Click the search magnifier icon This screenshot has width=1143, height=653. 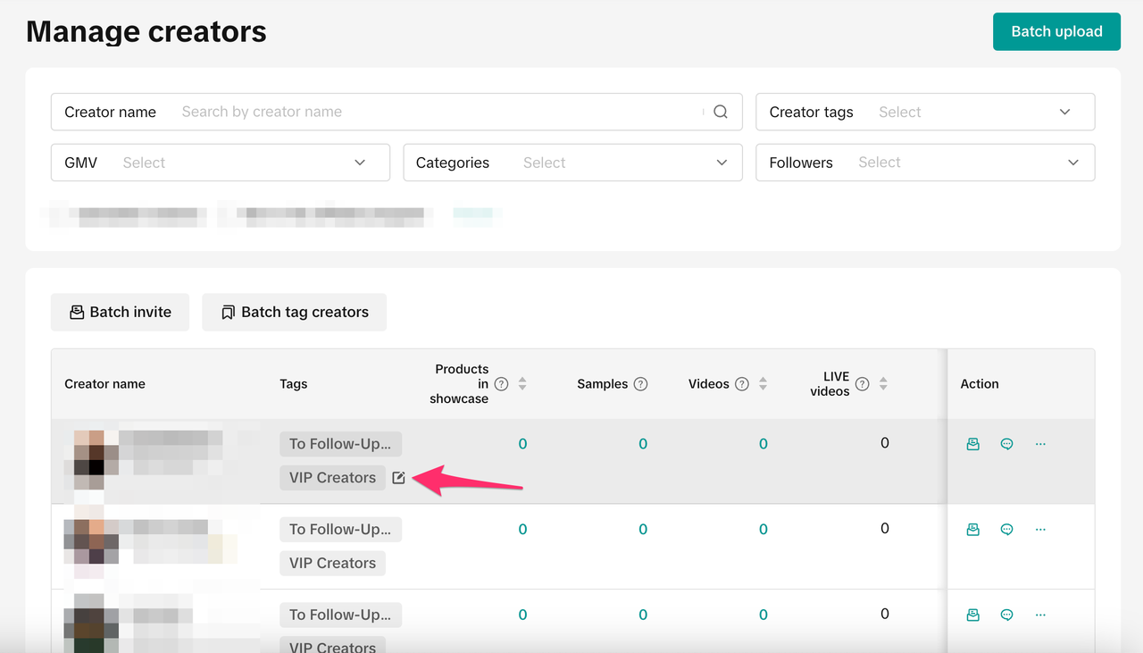(721, 112)
